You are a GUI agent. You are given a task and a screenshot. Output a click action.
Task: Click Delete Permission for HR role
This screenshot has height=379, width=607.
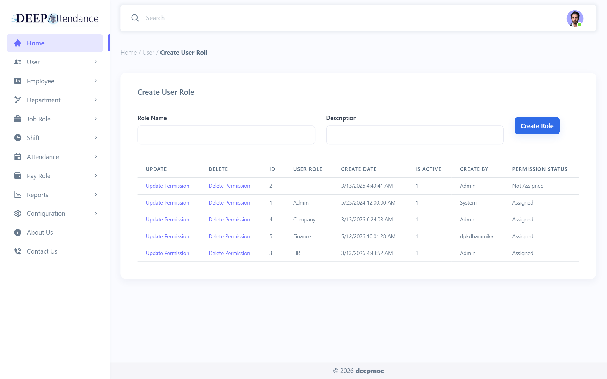point(229,253)
